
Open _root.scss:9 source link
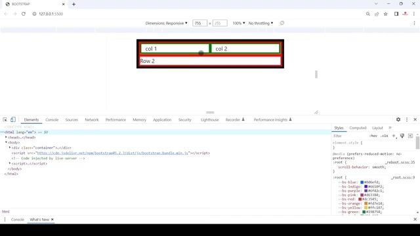(403, 178)
